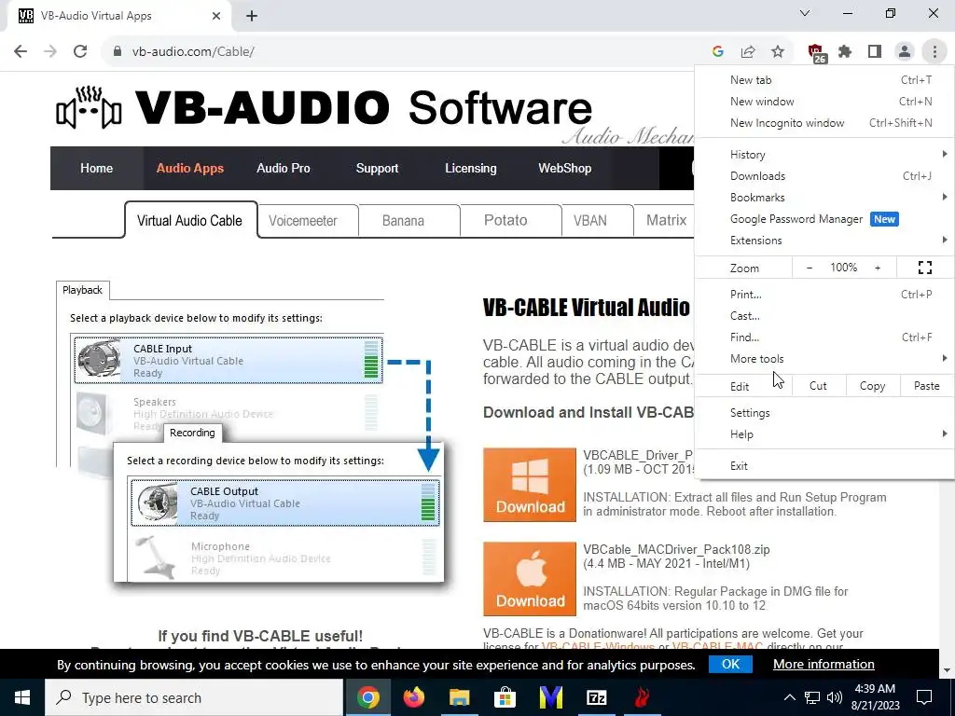Open the More information cookie link
Viewport: 955px width, 716px height.
point(824,664)
